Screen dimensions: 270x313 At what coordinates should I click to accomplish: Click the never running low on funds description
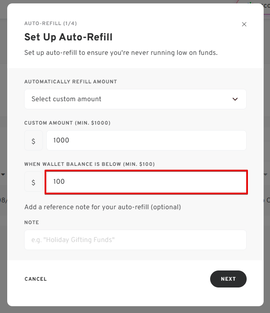coord(121,53)
